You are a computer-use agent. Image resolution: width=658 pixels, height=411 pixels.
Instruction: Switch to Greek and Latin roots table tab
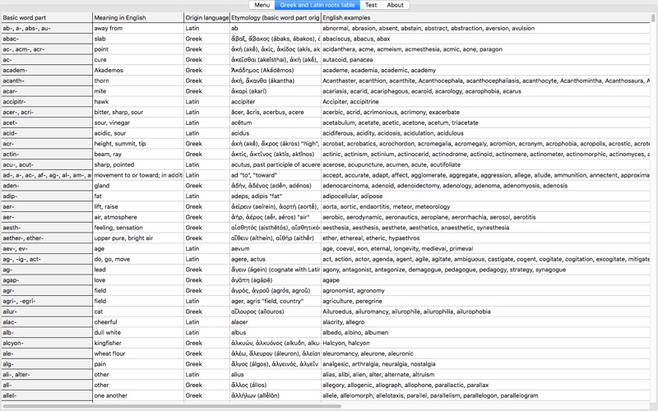(317, 5)
